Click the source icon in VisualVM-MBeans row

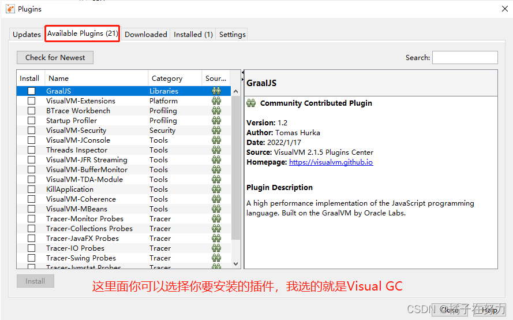pos(216,209)
